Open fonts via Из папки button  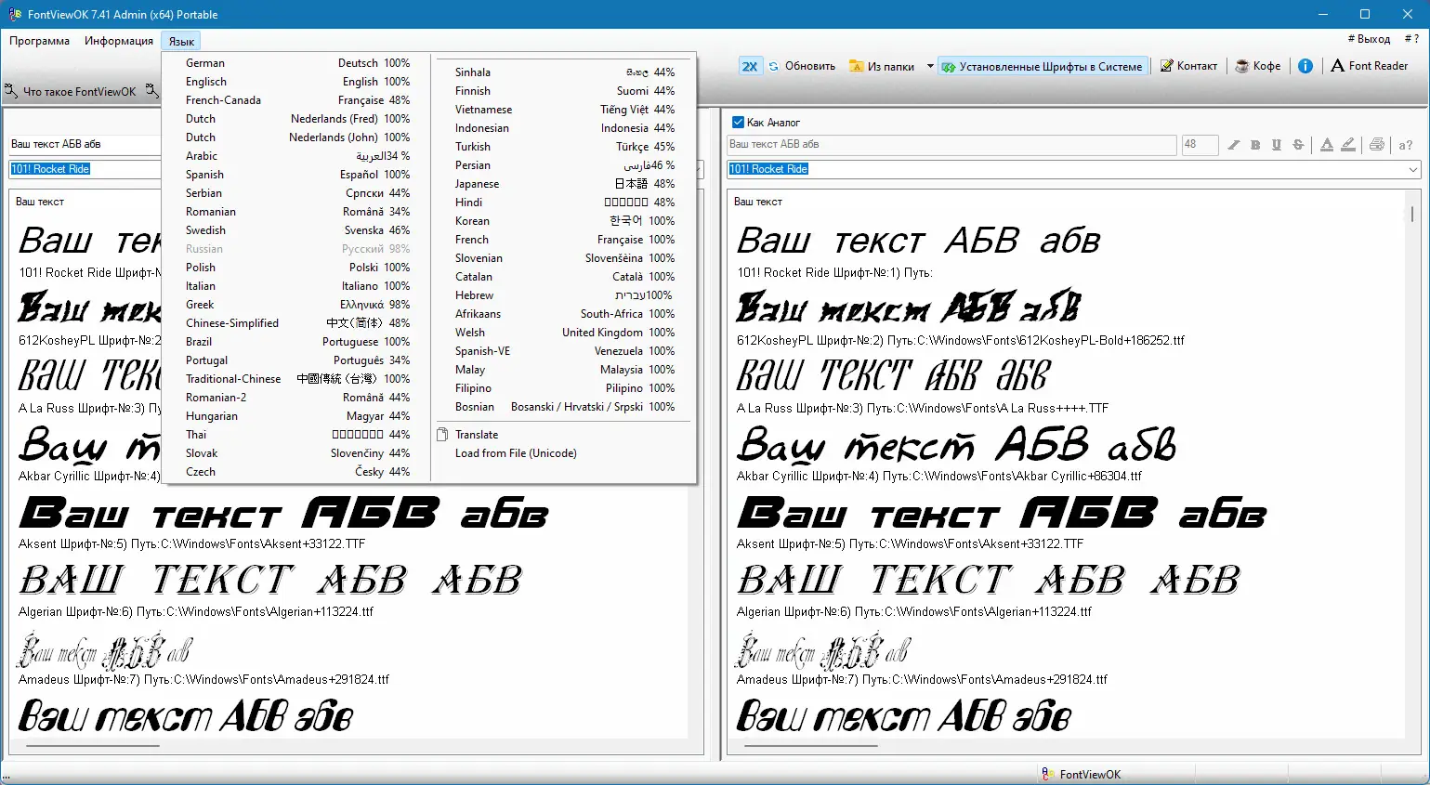pyautogui.click(x=882, y=66)
